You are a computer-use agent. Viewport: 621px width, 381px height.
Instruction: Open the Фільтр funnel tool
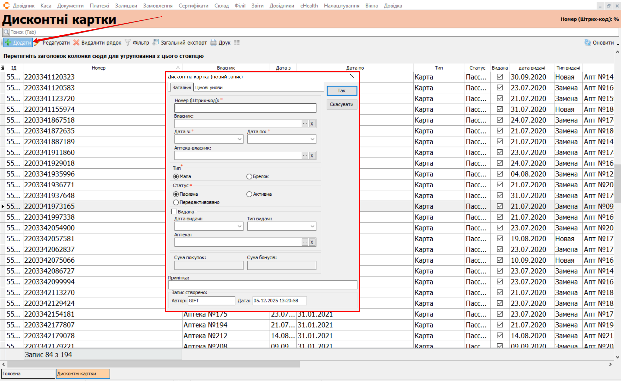pos(128,43)
